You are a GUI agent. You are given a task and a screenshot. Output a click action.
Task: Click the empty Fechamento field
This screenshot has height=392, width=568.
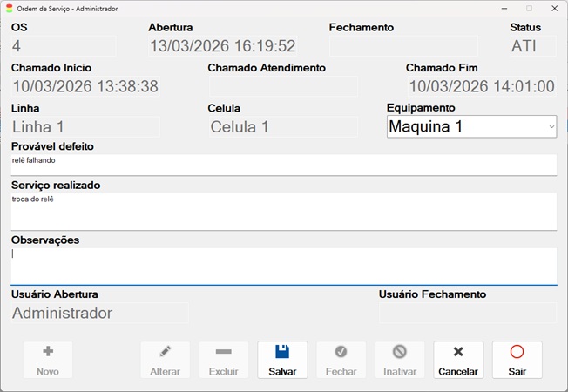click(403, 46)
